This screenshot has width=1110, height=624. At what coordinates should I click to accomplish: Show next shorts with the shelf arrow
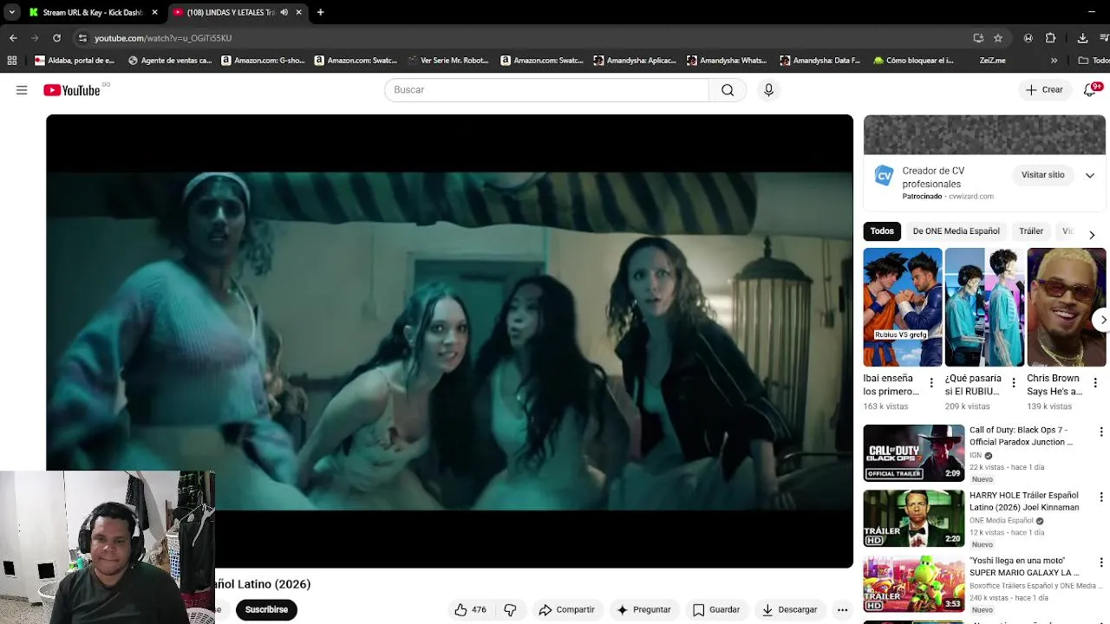(x=1102, y=320)
